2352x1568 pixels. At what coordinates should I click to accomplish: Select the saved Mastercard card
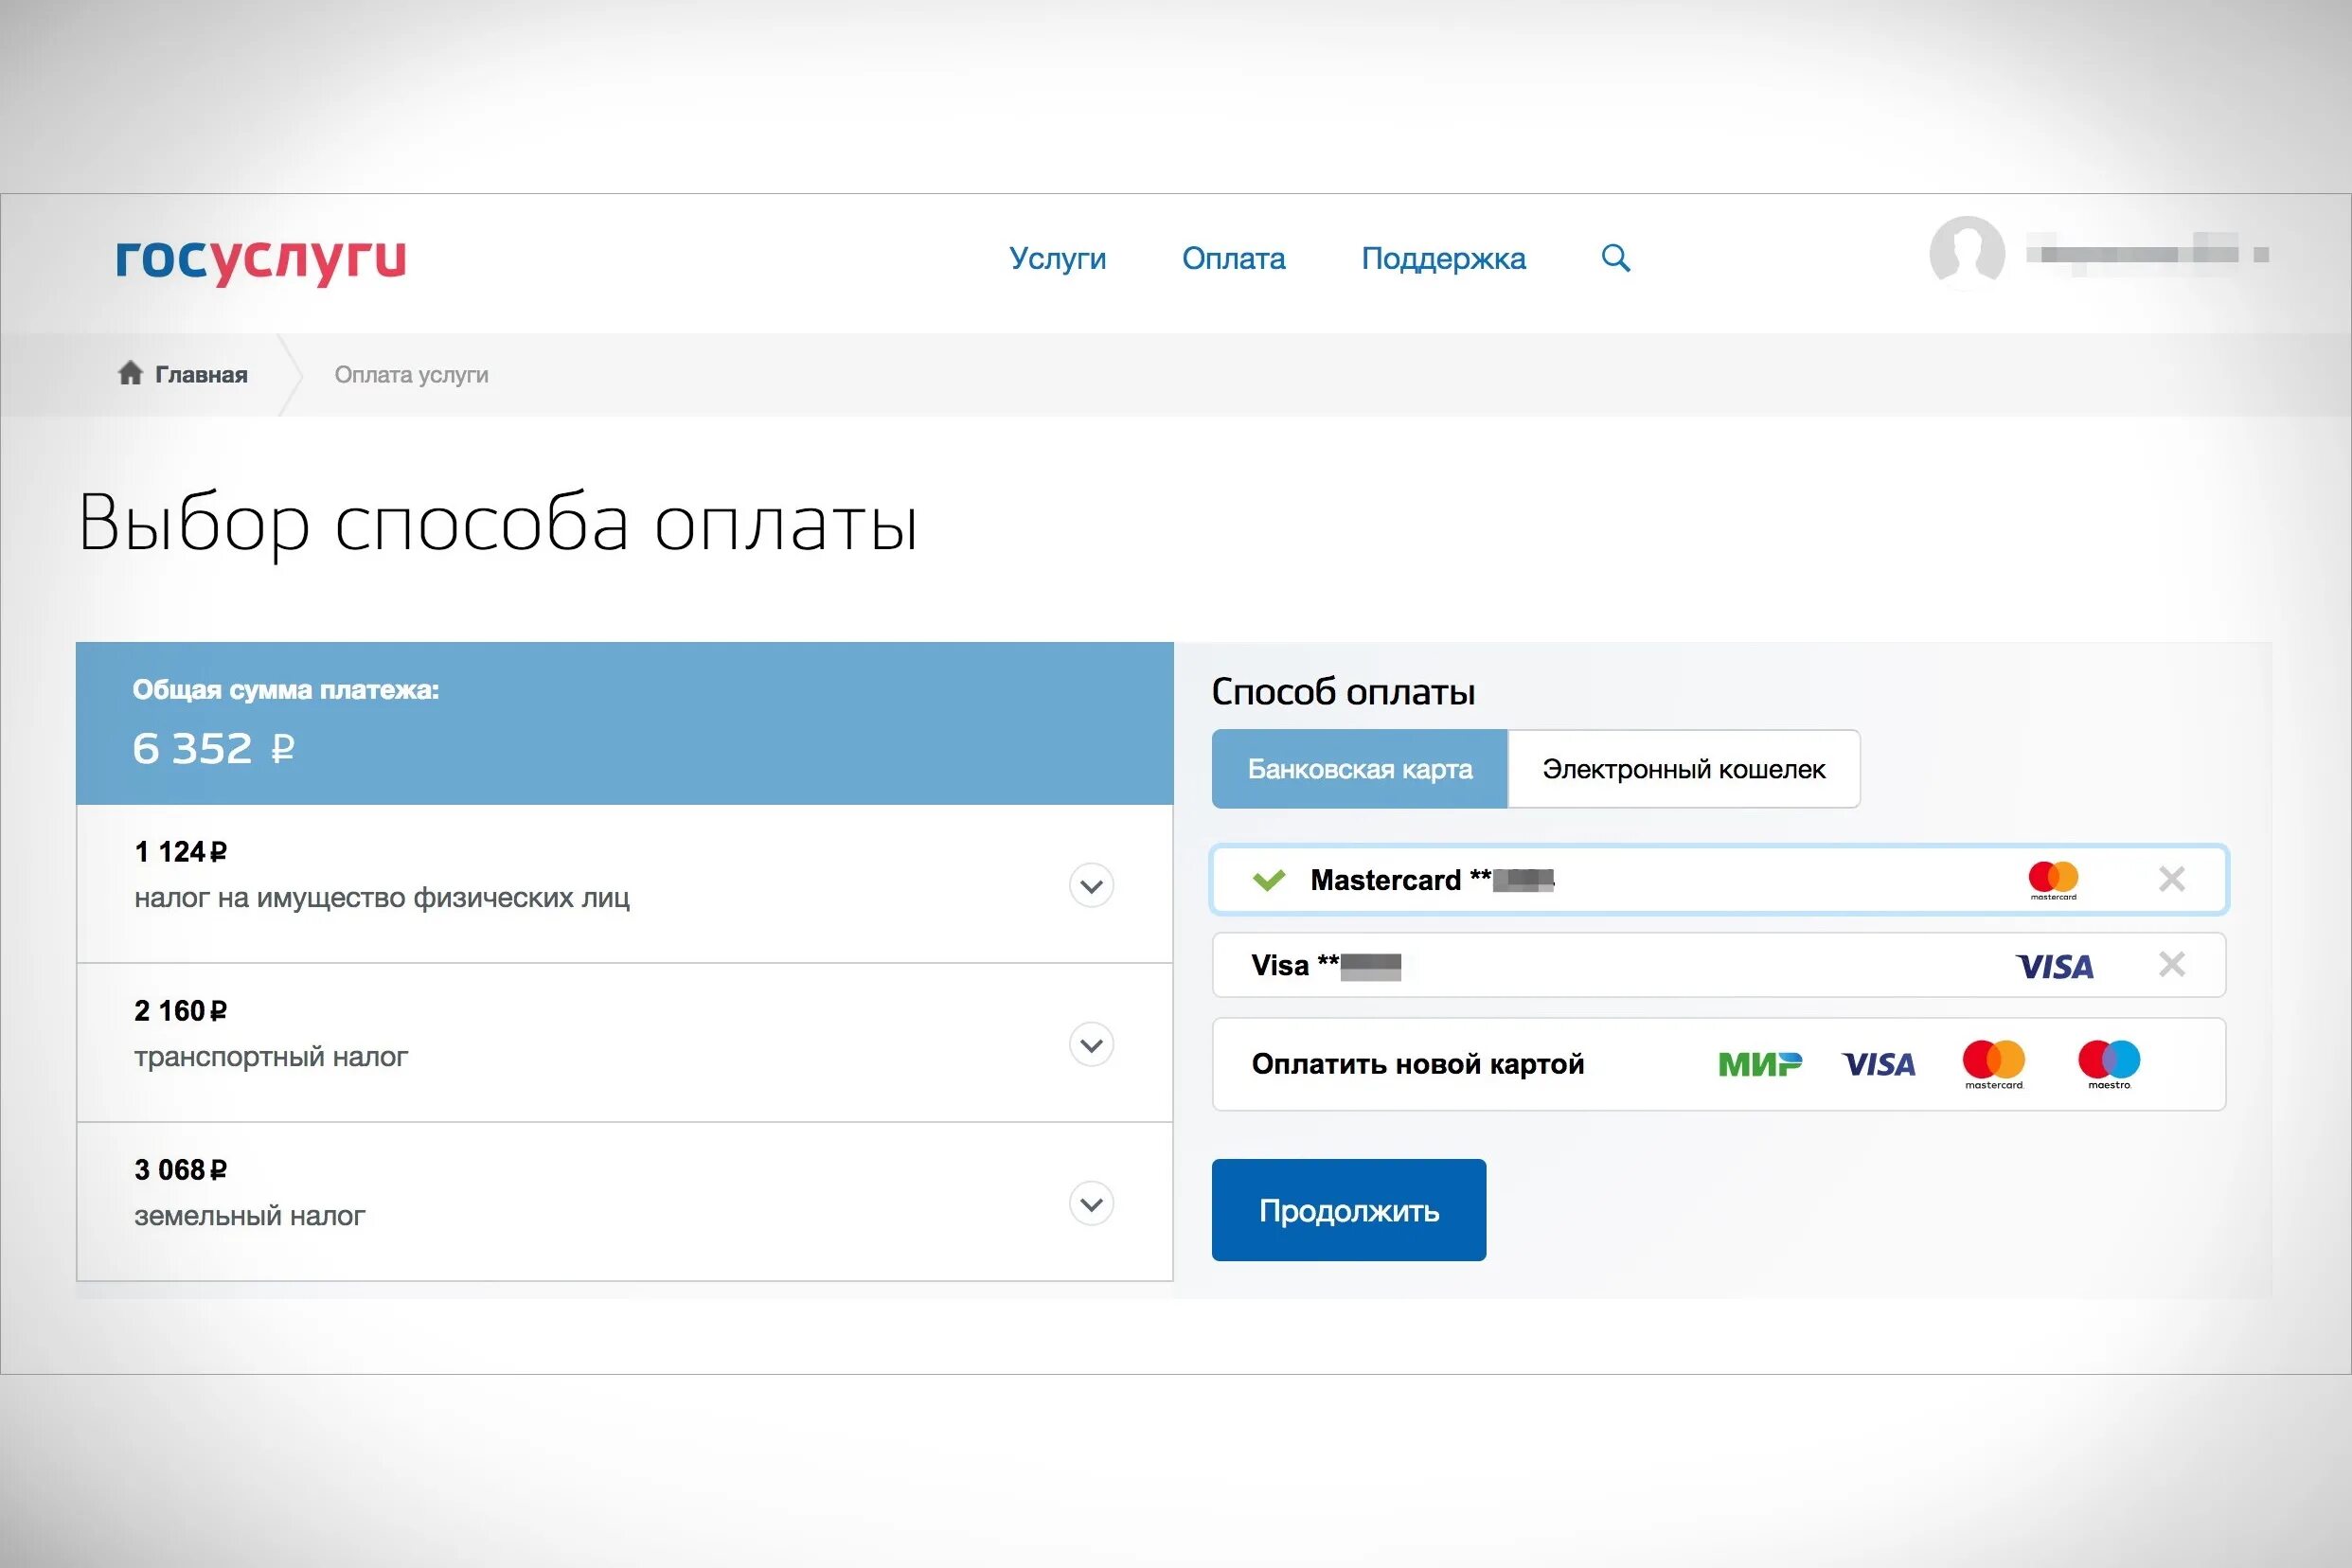(1719, 880)
